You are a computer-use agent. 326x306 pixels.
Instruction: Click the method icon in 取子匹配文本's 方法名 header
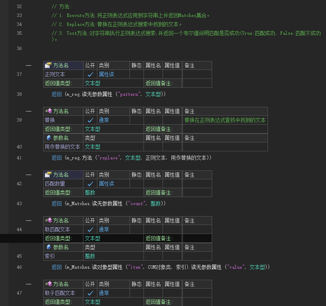48,284
